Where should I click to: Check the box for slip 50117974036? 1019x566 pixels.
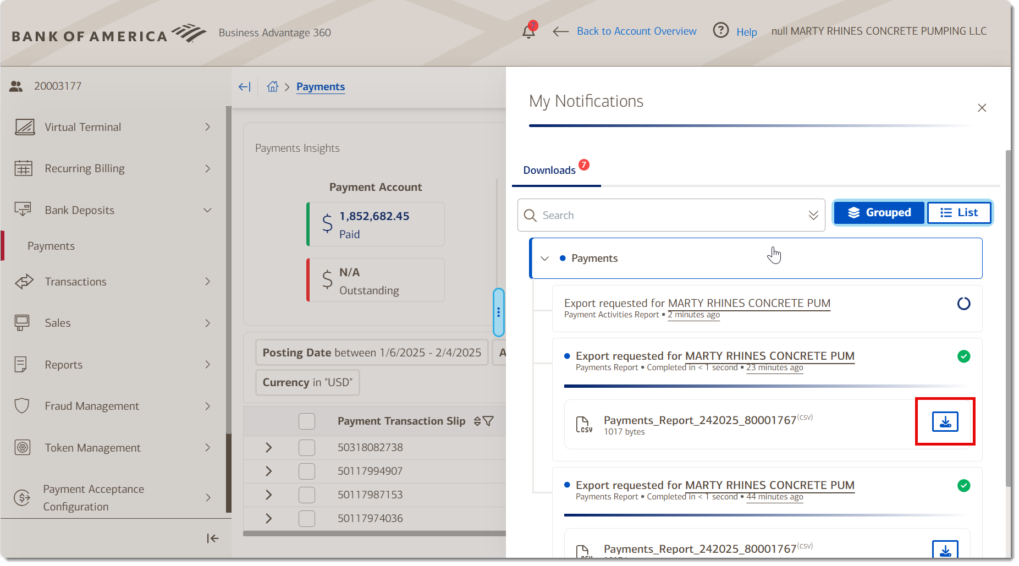(307, 519)
